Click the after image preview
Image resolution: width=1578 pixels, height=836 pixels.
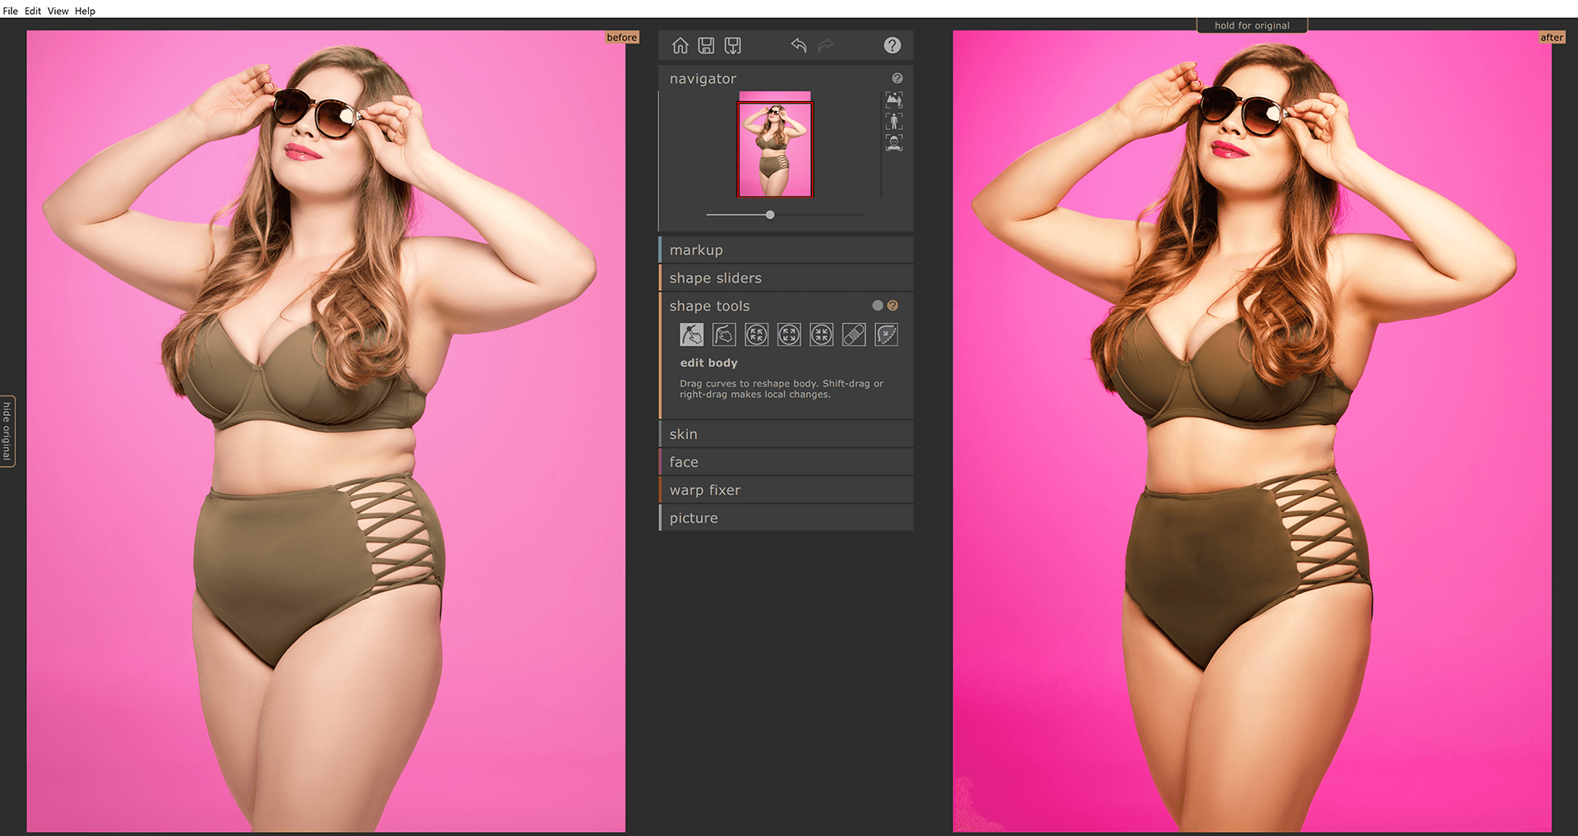pyautogui.click(x=1252, y=432)
